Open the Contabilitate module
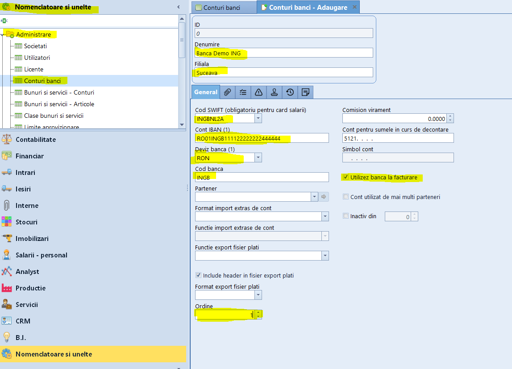The height and width of the screenshot is (369, 512). (36, 140)
